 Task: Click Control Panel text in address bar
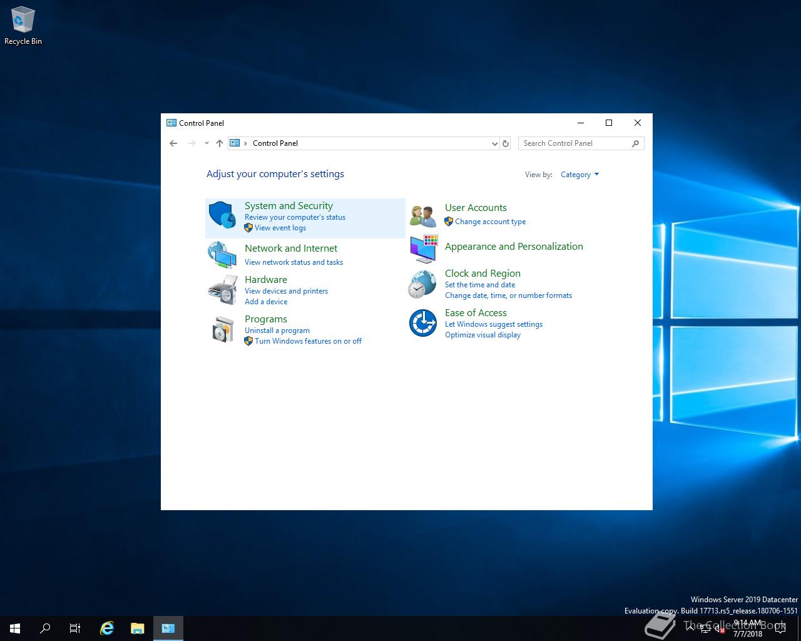(275, 143)
